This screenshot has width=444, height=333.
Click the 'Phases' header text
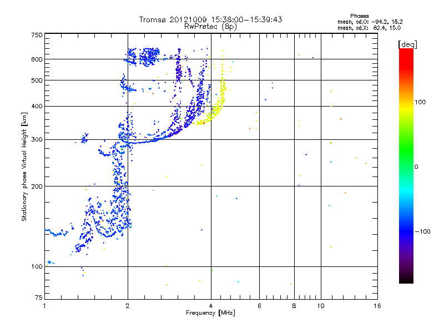359,16
